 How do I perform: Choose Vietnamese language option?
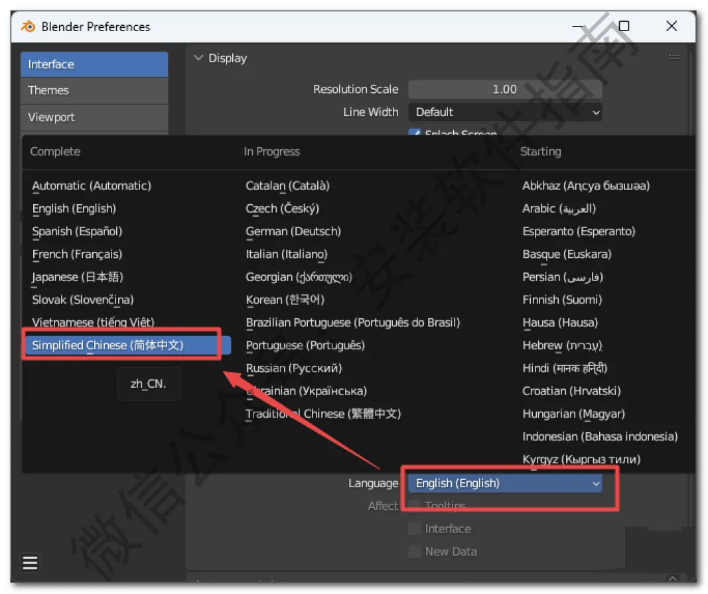pyautogui.click(x=93, y=322)
